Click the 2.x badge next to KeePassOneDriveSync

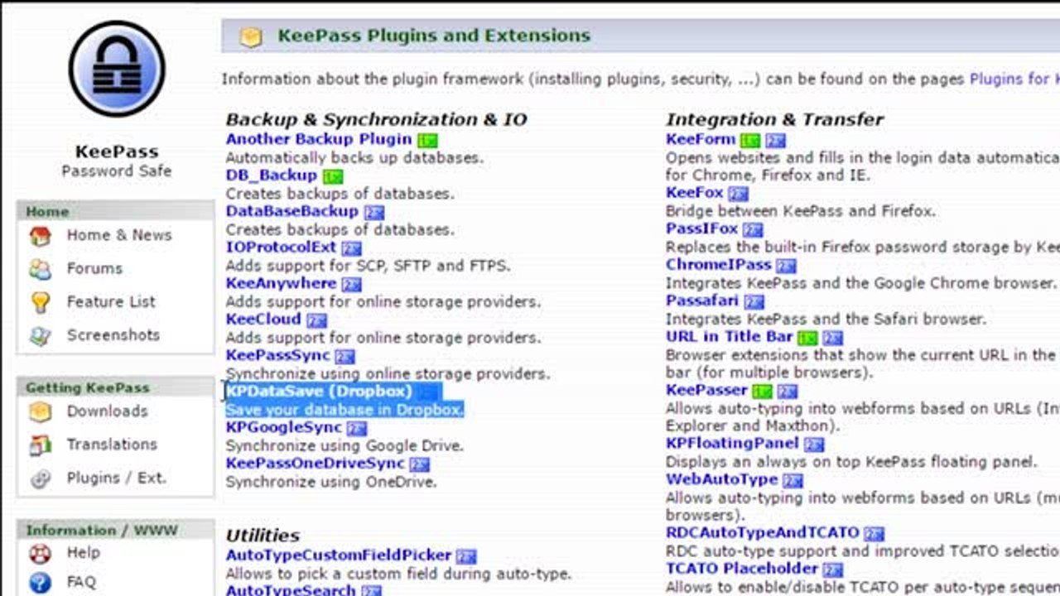click(420, 464)
